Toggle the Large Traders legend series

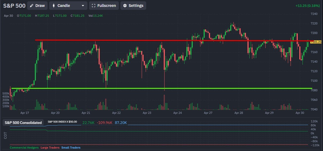tap(50, 148)
